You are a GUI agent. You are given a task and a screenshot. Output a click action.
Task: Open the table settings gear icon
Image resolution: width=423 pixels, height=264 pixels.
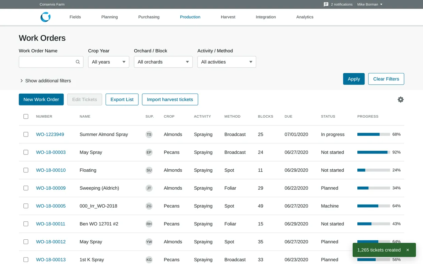(401, 99)
